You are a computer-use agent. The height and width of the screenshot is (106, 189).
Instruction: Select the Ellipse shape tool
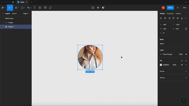click(22, 8)
